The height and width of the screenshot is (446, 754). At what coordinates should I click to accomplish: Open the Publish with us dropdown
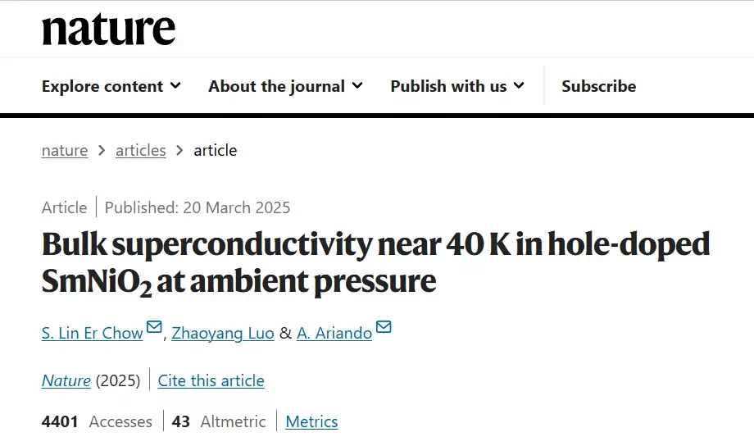coord(457,86)
